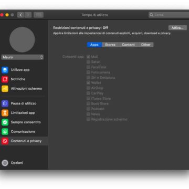The width and height of the screenshot is (189, 189).
Task: Go forward with the toolbar forward arrow
Action: (28, 15)
